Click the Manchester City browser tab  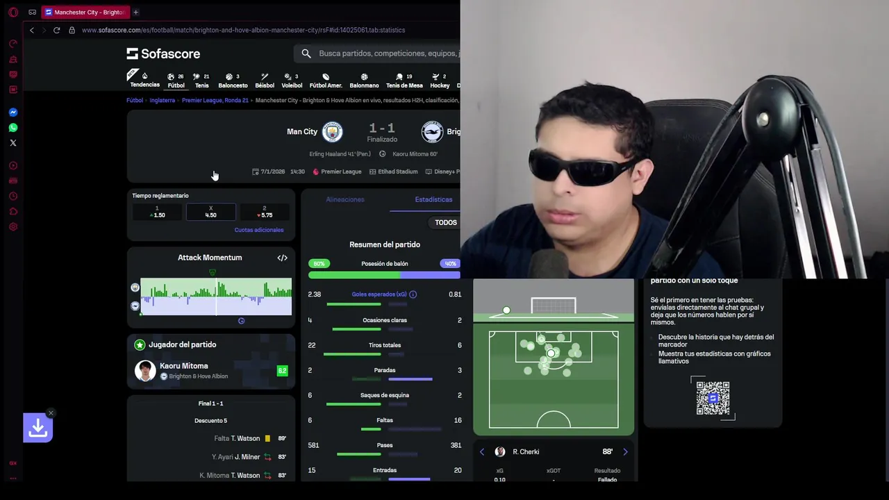pos(85,12)
